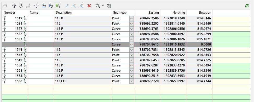Open Geometry dropdown for row 1527
This screenshot has width=254, height=102.
(131, 29)
